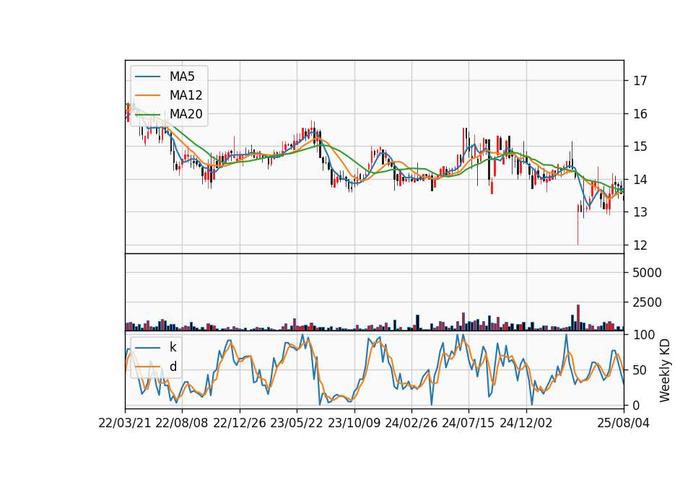Screen dimensions: 693x498
Task: Click the price axis value 15
Action: click(x=640, y=147)
